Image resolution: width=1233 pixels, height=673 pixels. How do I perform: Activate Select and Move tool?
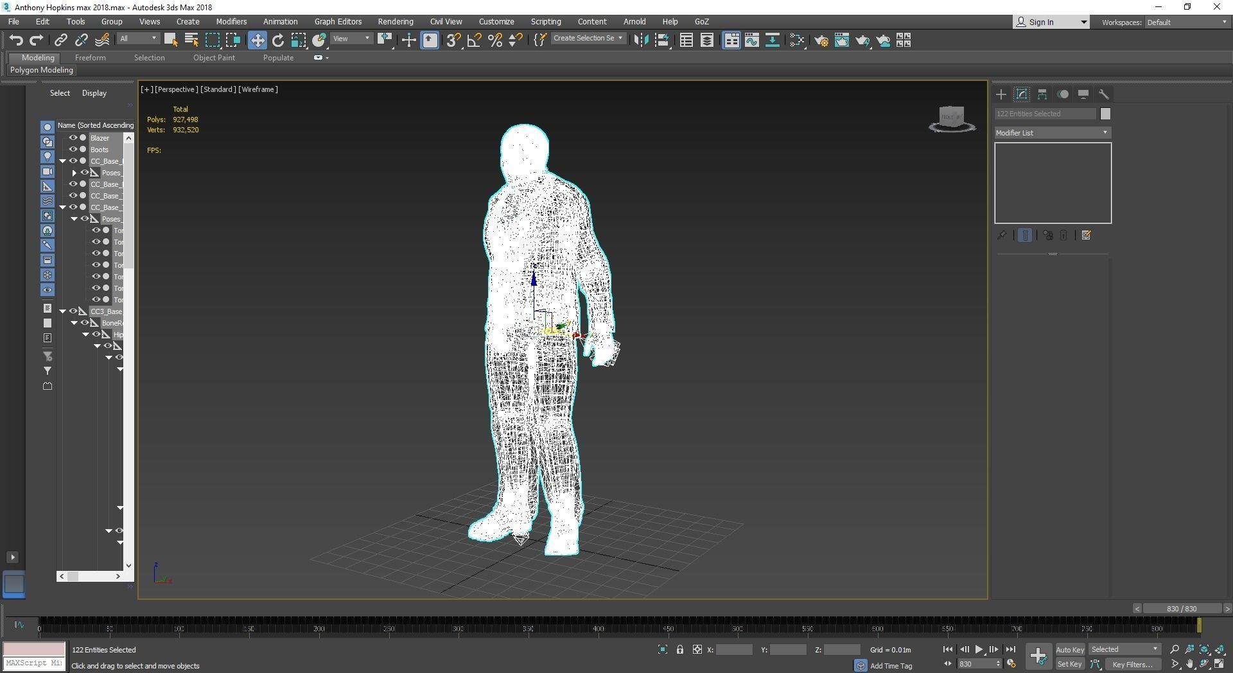(257, 40)
